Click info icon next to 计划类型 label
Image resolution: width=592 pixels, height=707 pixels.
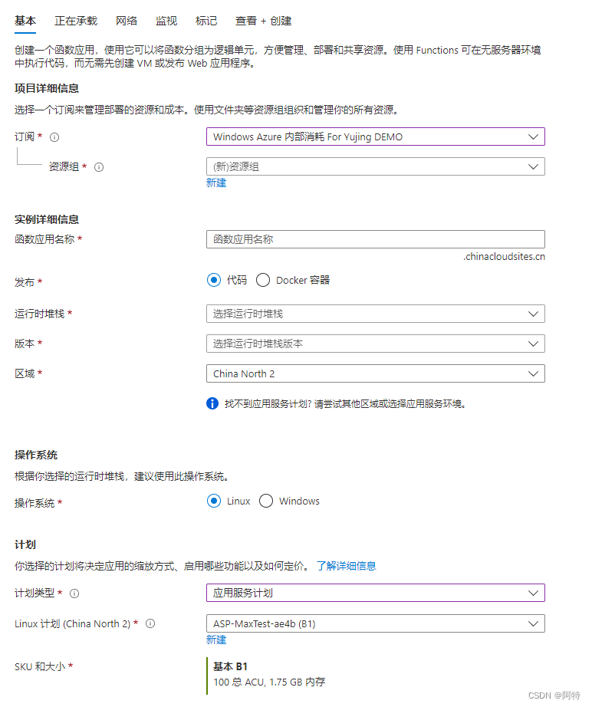(x=74, y=594)
